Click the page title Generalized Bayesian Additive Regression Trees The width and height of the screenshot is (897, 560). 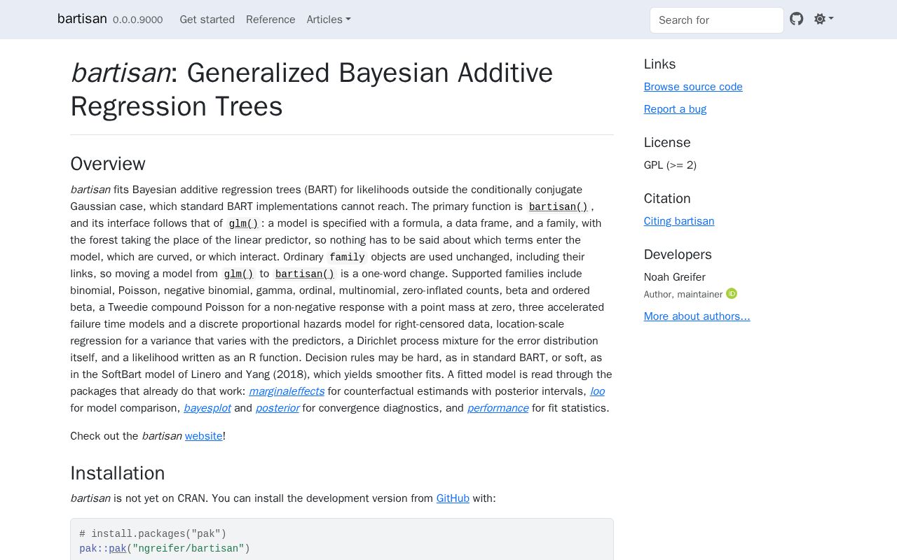(x=312, y=90)
